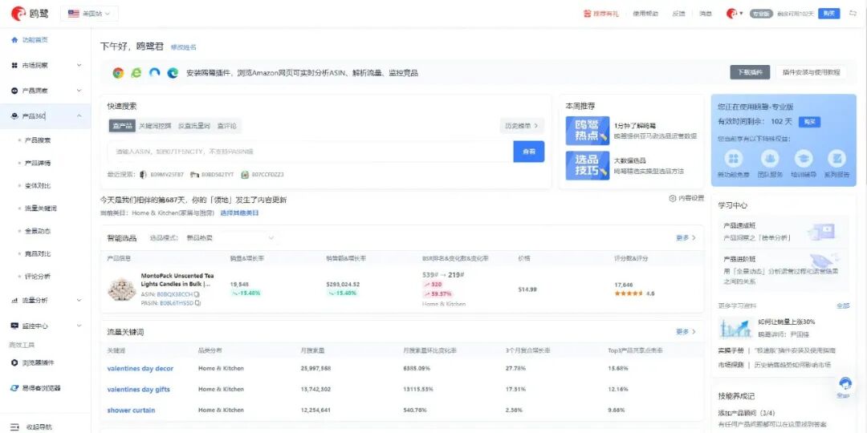Viewport: 867px width, 433px height.
Task: Open the user avatar account dropdown
Action: coord(735,14)
